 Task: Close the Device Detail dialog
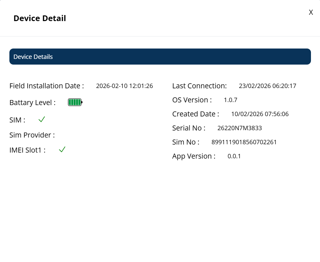(311, 12)
